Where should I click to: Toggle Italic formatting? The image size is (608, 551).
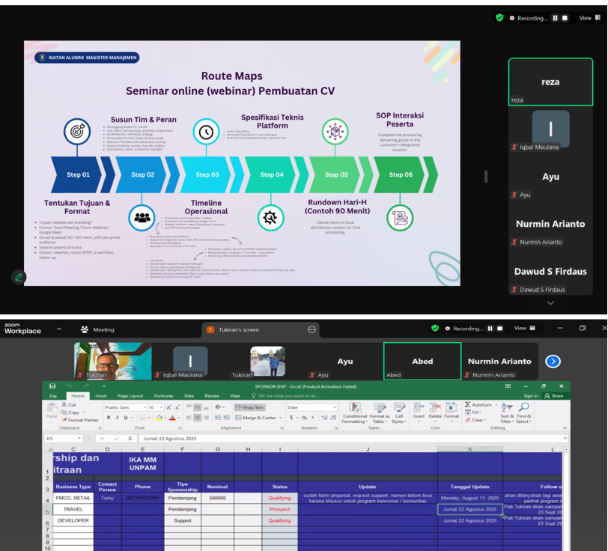coord(117,418)
